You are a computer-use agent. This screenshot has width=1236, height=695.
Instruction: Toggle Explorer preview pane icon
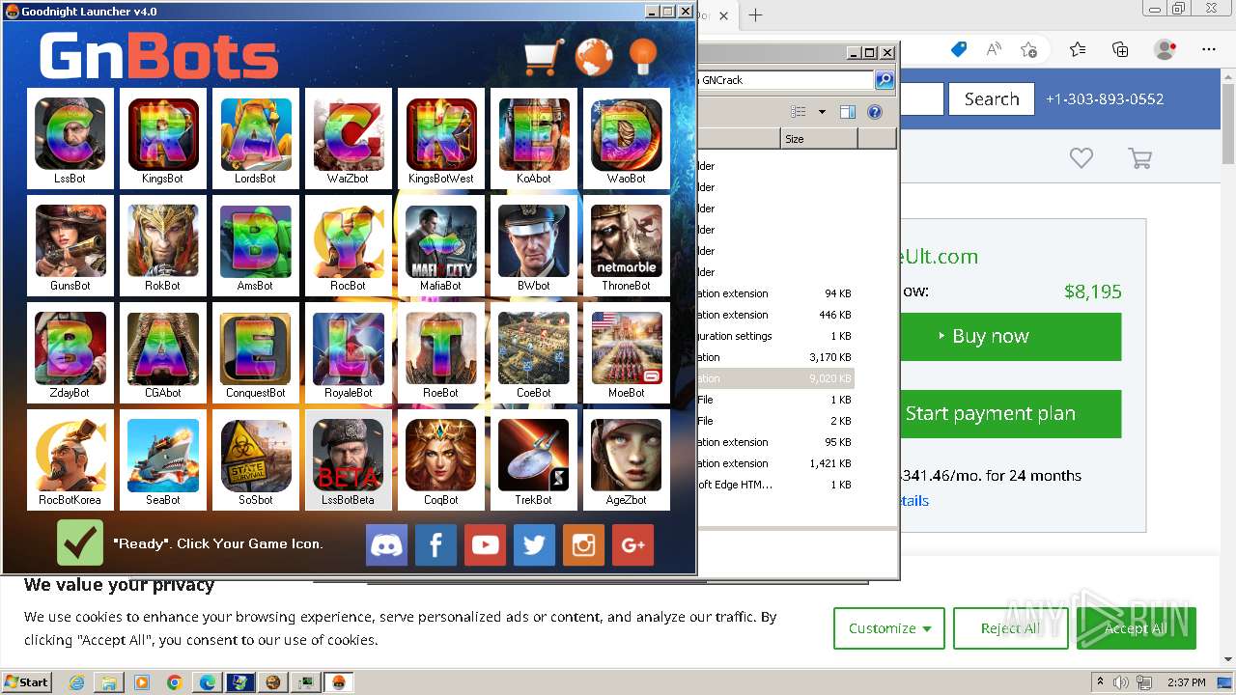(848, 112)
